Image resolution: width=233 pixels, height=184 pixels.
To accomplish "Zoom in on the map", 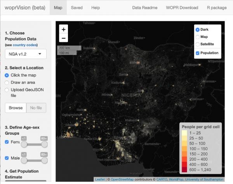I will pyautogui.click(x=64, y=29).
